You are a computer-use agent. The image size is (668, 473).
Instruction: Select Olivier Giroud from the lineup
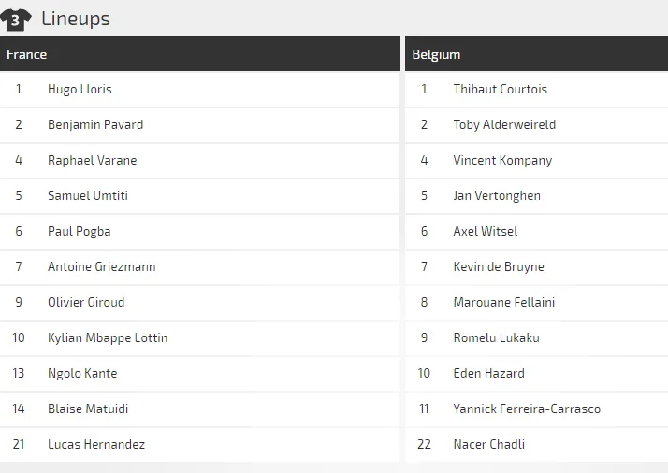tap(86, 303)
